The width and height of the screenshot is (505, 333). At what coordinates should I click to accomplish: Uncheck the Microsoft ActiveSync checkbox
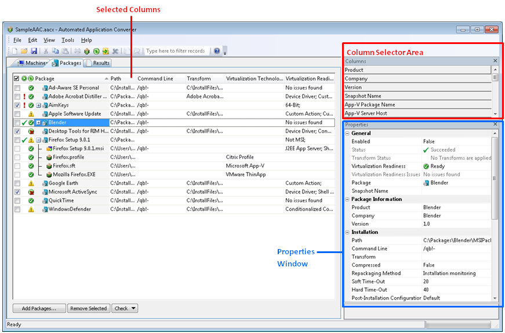pos(17,192)
